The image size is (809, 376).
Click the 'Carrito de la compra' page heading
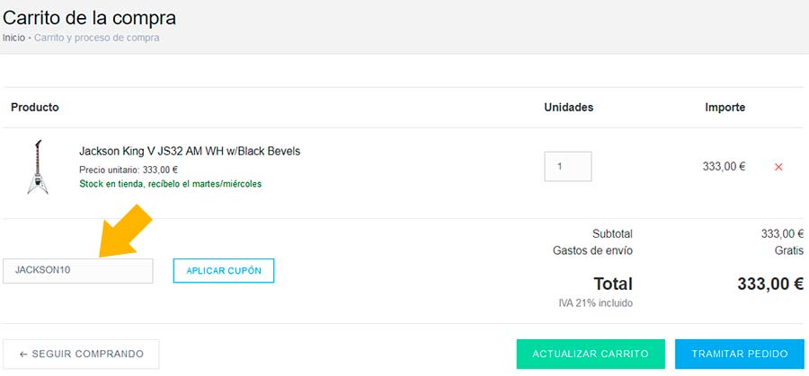[89, 18]
